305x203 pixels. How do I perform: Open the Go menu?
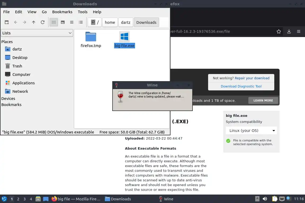click(44, 12)
